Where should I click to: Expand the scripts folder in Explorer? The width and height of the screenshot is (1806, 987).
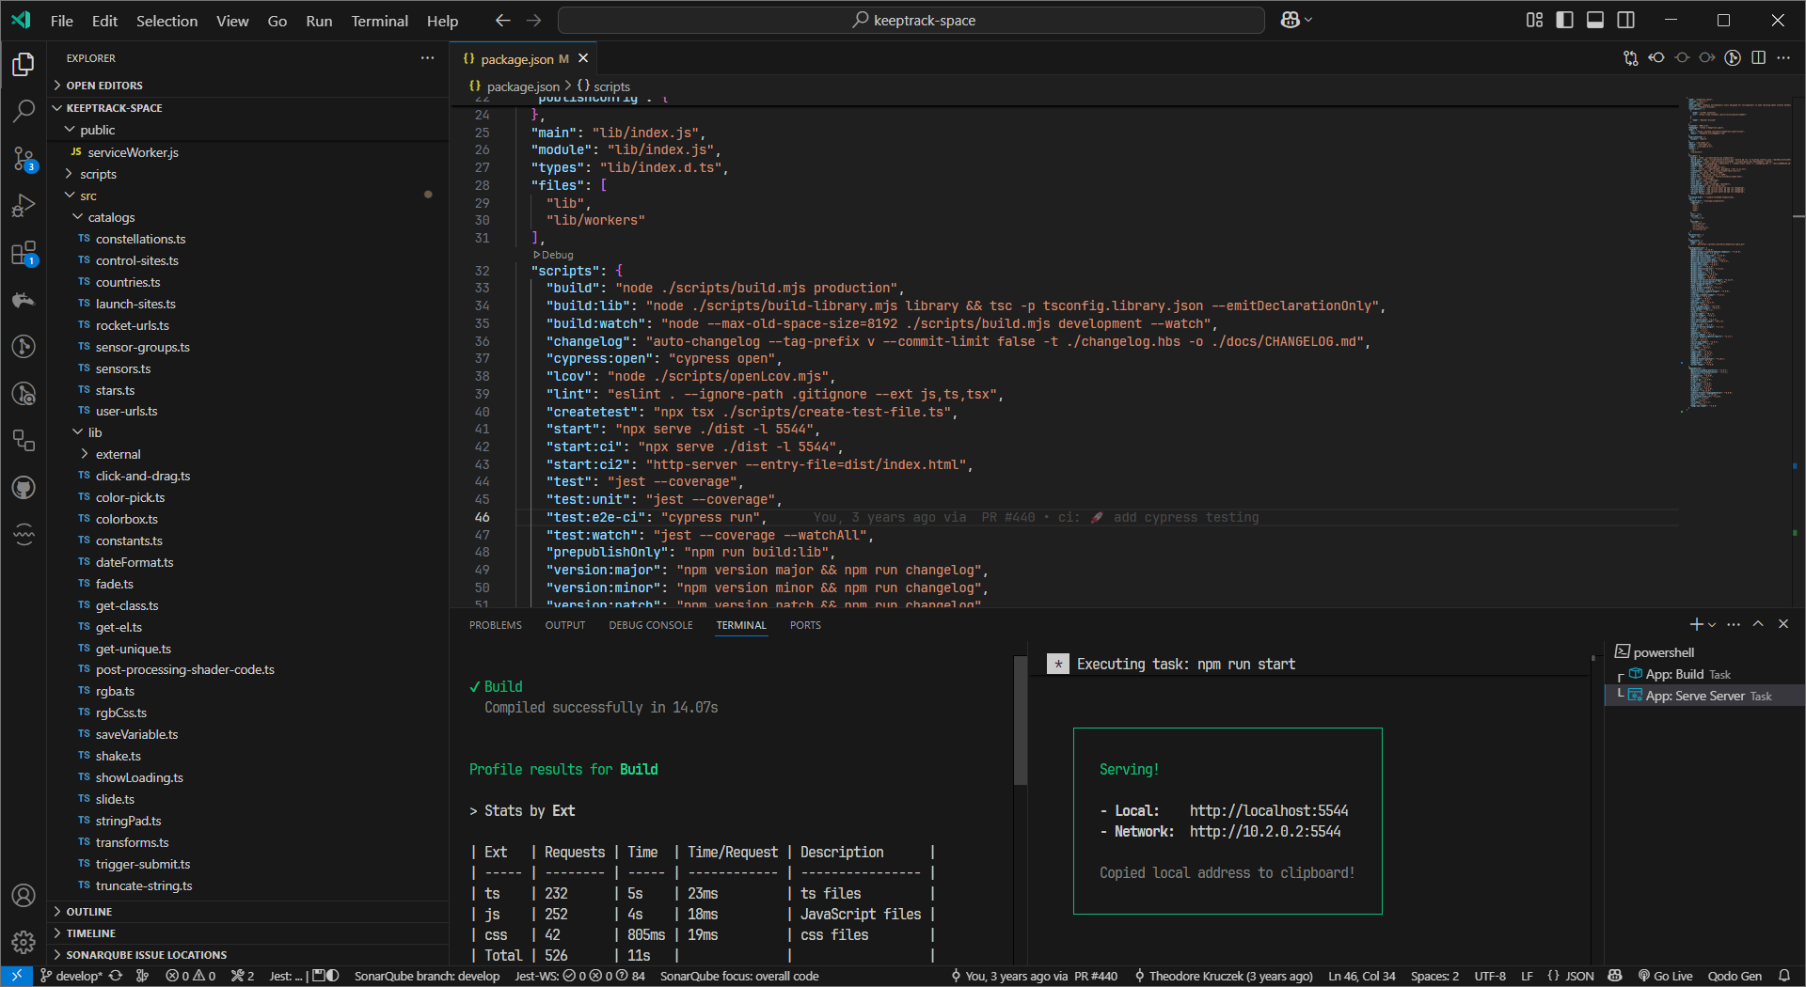pos(98,174)
